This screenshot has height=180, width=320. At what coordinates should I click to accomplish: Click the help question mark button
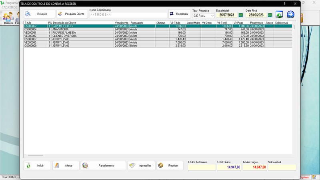(x=284, y=4)
